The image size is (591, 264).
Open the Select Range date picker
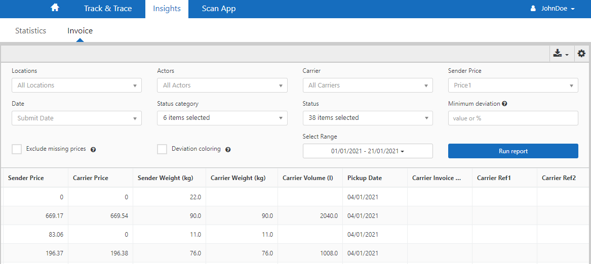pyautogui.click(x=367, y=151)
